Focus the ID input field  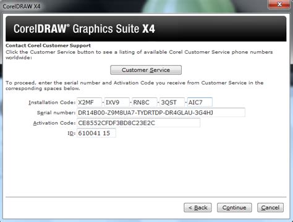pos(96,133)
